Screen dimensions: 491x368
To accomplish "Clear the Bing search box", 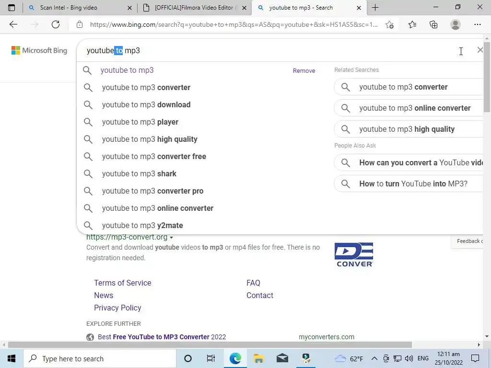I will (x=479, y=50).
